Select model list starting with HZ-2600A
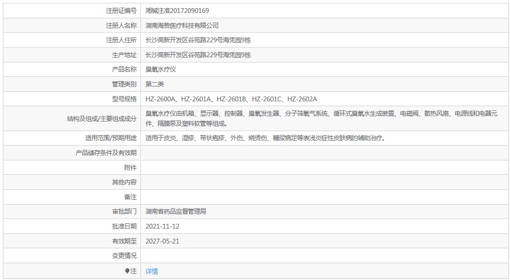Image resolution: width=510 pixels, height=280 pixels. 231,99
